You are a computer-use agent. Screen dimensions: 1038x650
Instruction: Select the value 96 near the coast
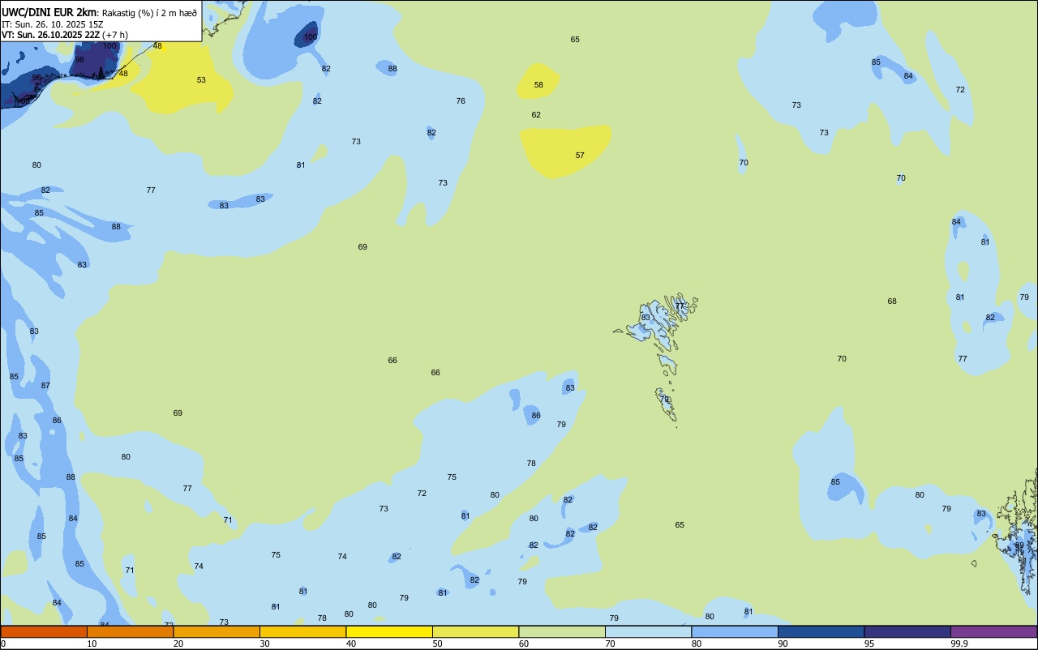pos(36,79)
